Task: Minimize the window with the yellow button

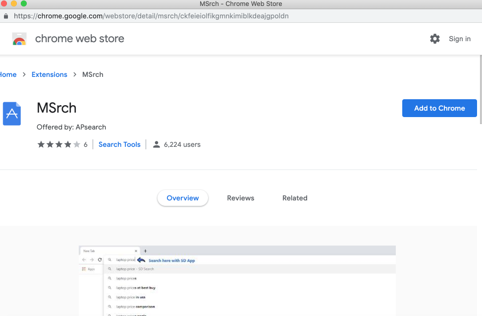Action: (14, 3)
